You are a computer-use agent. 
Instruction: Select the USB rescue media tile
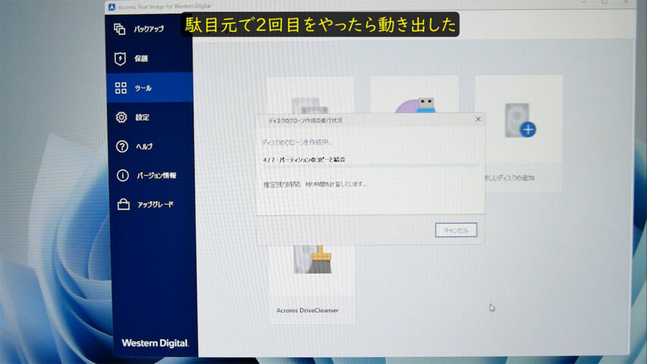(414, 95)
